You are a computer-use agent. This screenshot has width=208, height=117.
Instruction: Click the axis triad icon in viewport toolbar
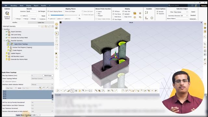(57, 68)
